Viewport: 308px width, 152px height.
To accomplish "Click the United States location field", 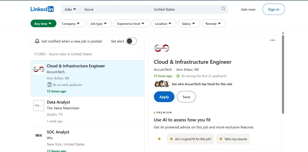I will click(x=184, y=9).
